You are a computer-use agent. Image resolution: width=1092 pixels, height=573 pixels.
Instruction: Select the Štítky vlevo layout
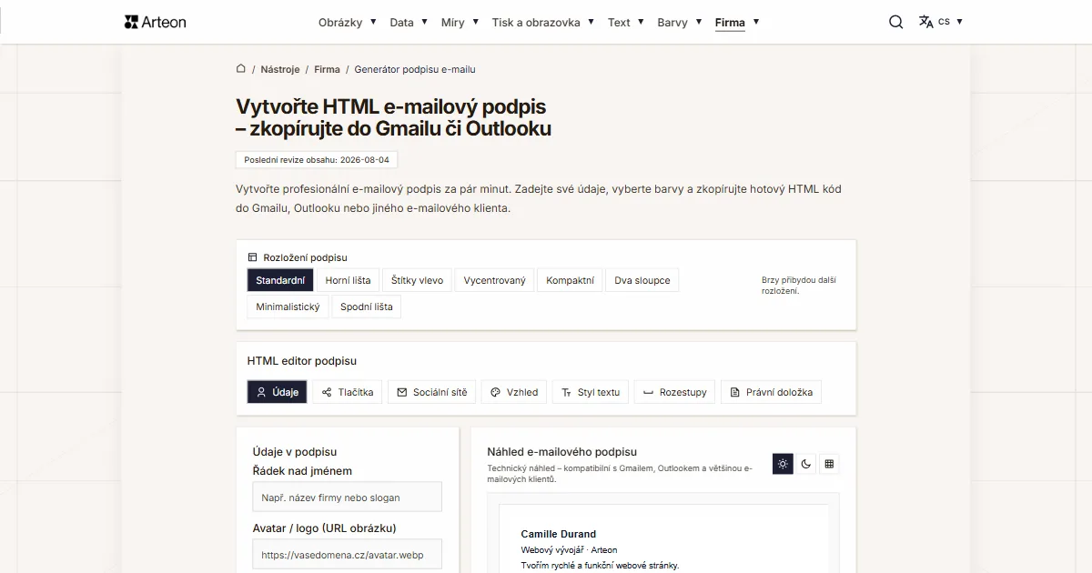pyautogui.click(x=417, y=280)
